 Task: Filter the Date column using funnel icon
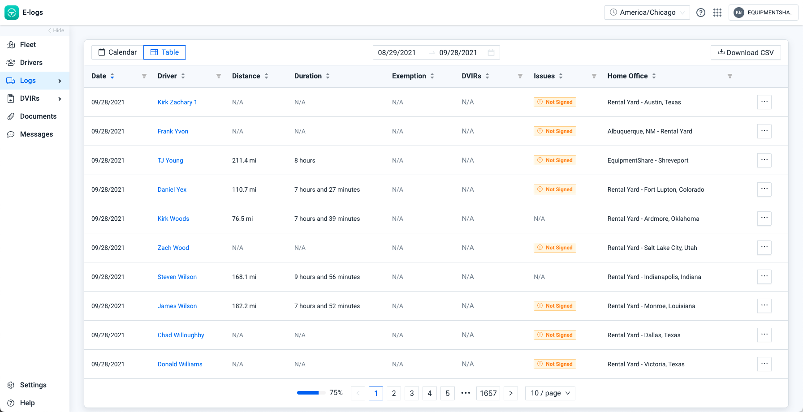[x=144, y=76]
